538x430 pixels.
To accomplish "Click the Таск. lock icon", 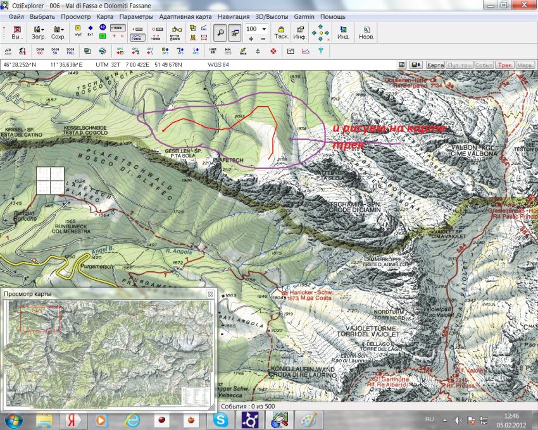I will (281, 32).
